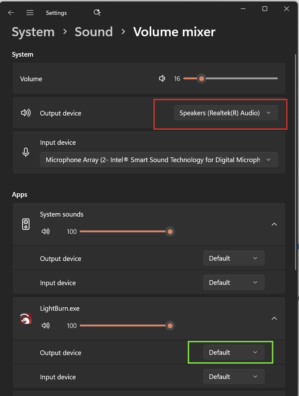
Task: Go to System in the breadcrumb
Action: pyautogui.click(x=33, y=32)
